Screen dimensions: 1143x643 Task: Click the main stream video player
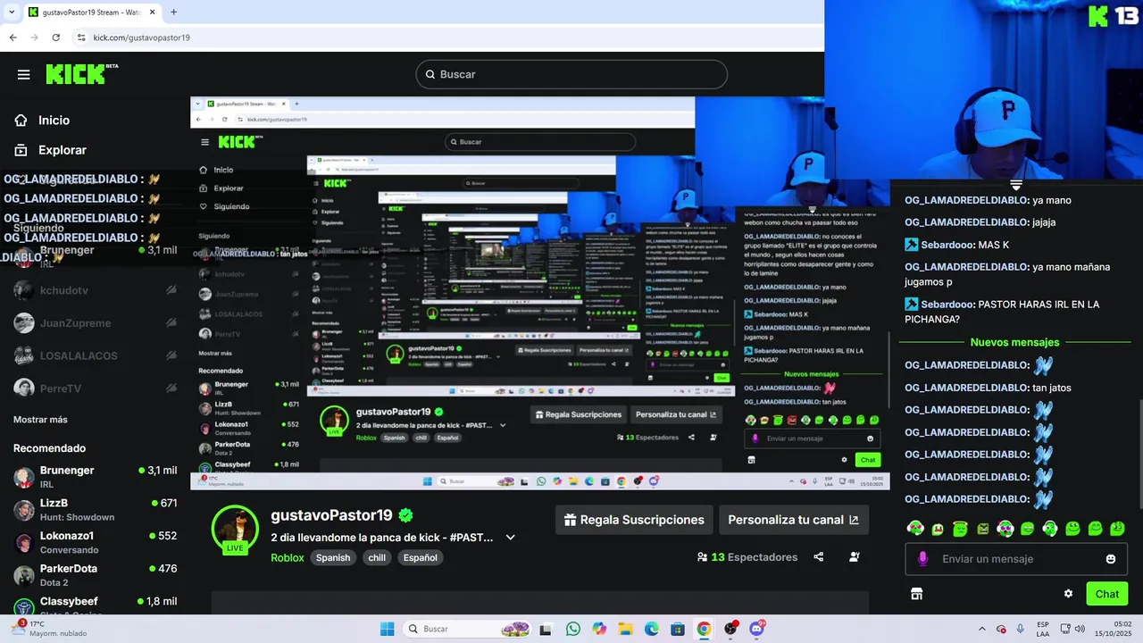tap(539, 293)
